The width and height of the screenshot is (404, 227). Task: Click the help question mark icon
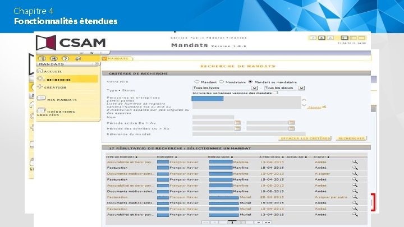(x=66, y=59)
